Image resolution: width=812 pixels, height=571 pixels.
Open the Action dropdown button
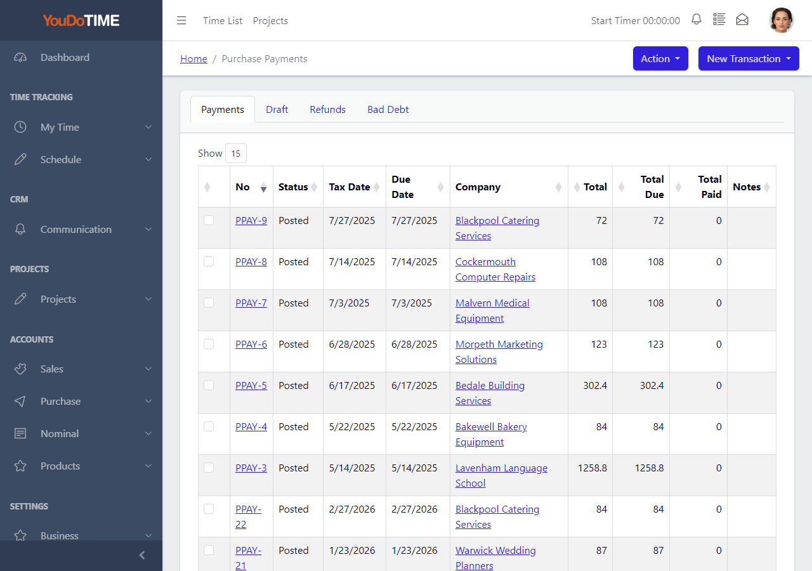[x=660, y=58]
